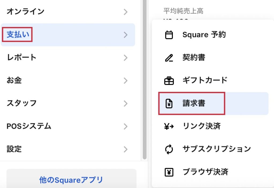The width and height of the screenshot is (274, 188).
Task: Expand the オンライン chevron arrow
Action: pyautogui.click(x=125, y=12)
